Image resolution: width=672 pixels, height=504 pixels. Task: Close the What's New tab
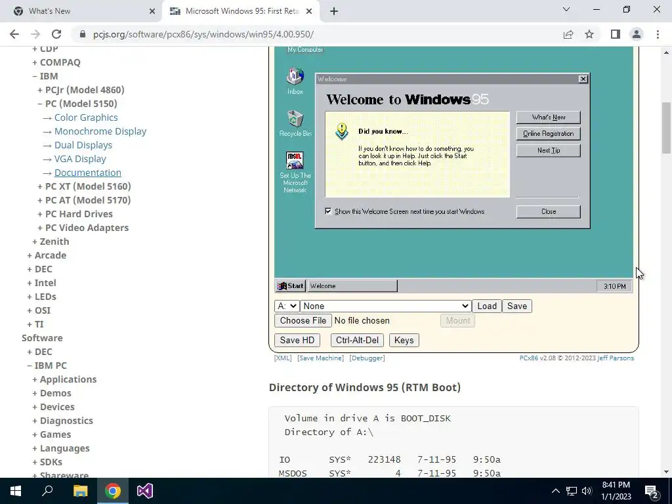click(152, 11)
